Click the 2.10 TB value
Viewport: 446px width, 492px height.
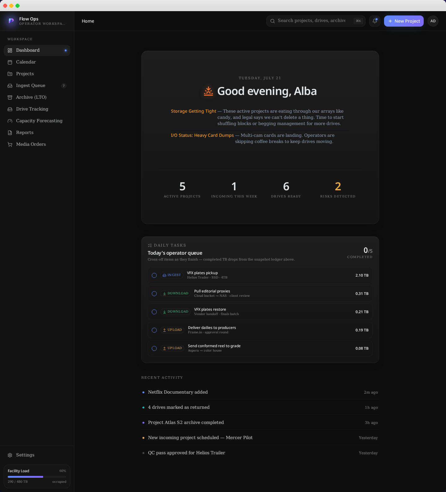(x=362, y=275)
